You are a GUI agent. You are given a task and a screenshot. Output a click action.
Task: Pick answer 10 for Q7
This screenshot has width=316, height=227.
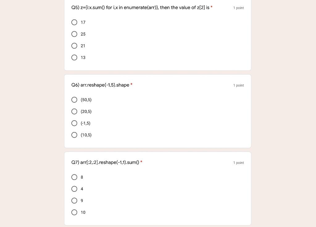click(x=74, y=212)
